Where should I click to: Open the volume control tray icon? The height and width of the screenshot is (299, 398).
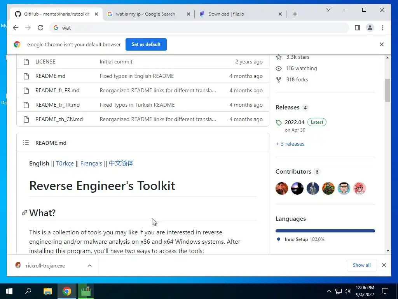(x=347, y=291)
